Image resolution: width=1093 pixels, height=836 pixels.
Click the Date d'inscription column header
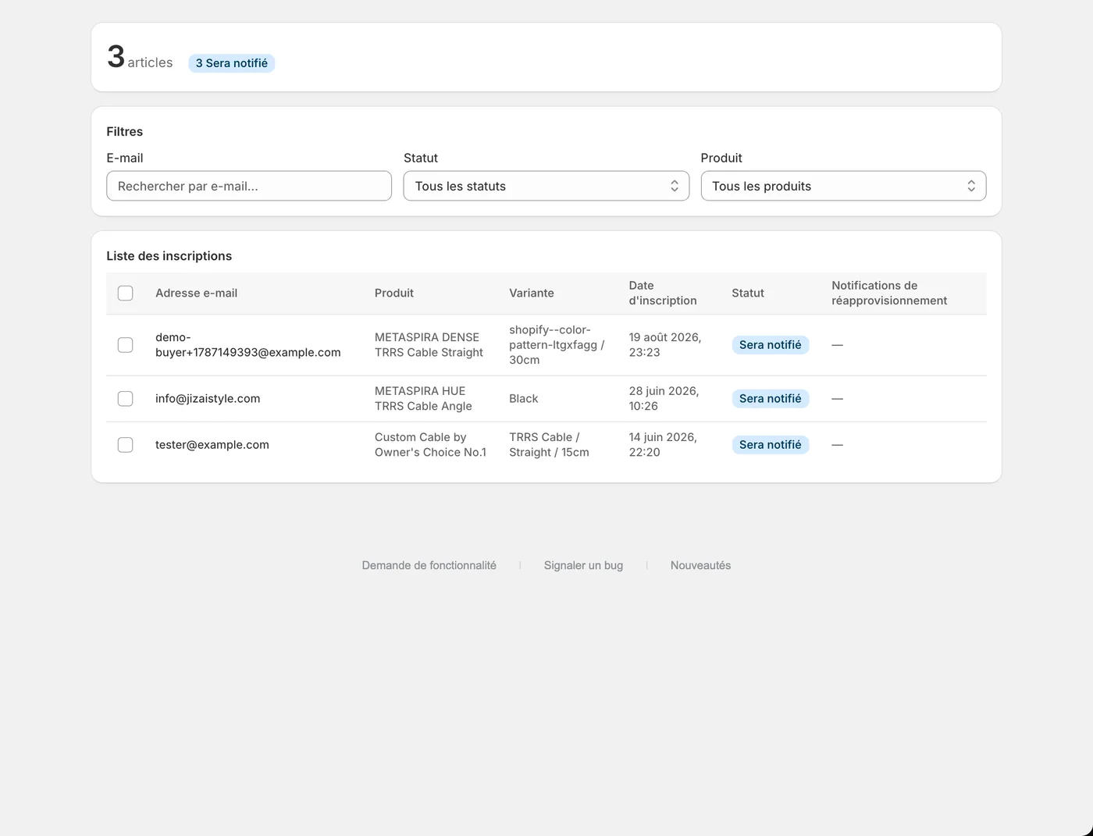pos(662,293)
